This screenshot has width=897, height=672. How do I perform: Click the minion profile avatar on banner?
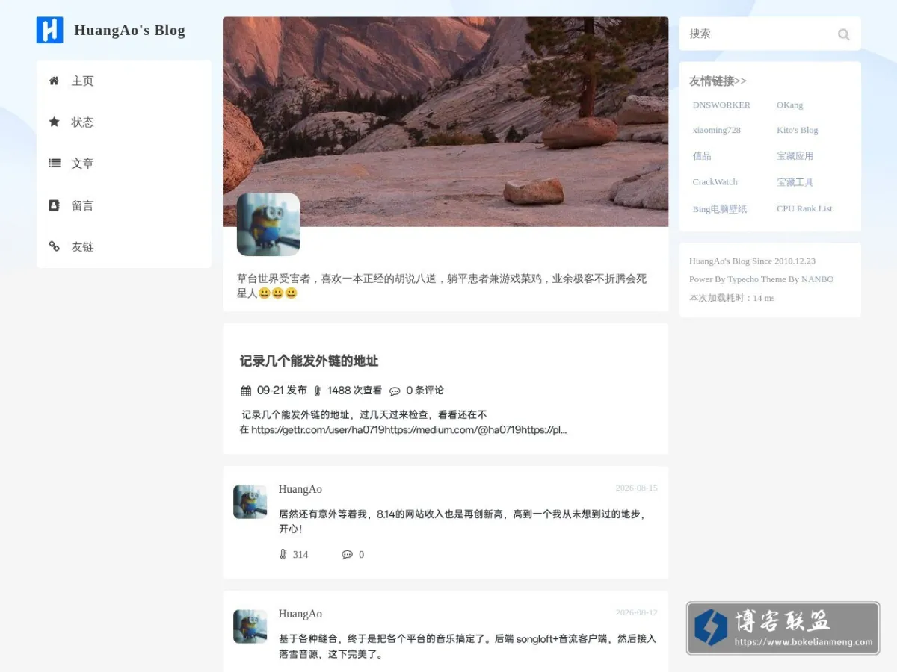click(268, 225)
